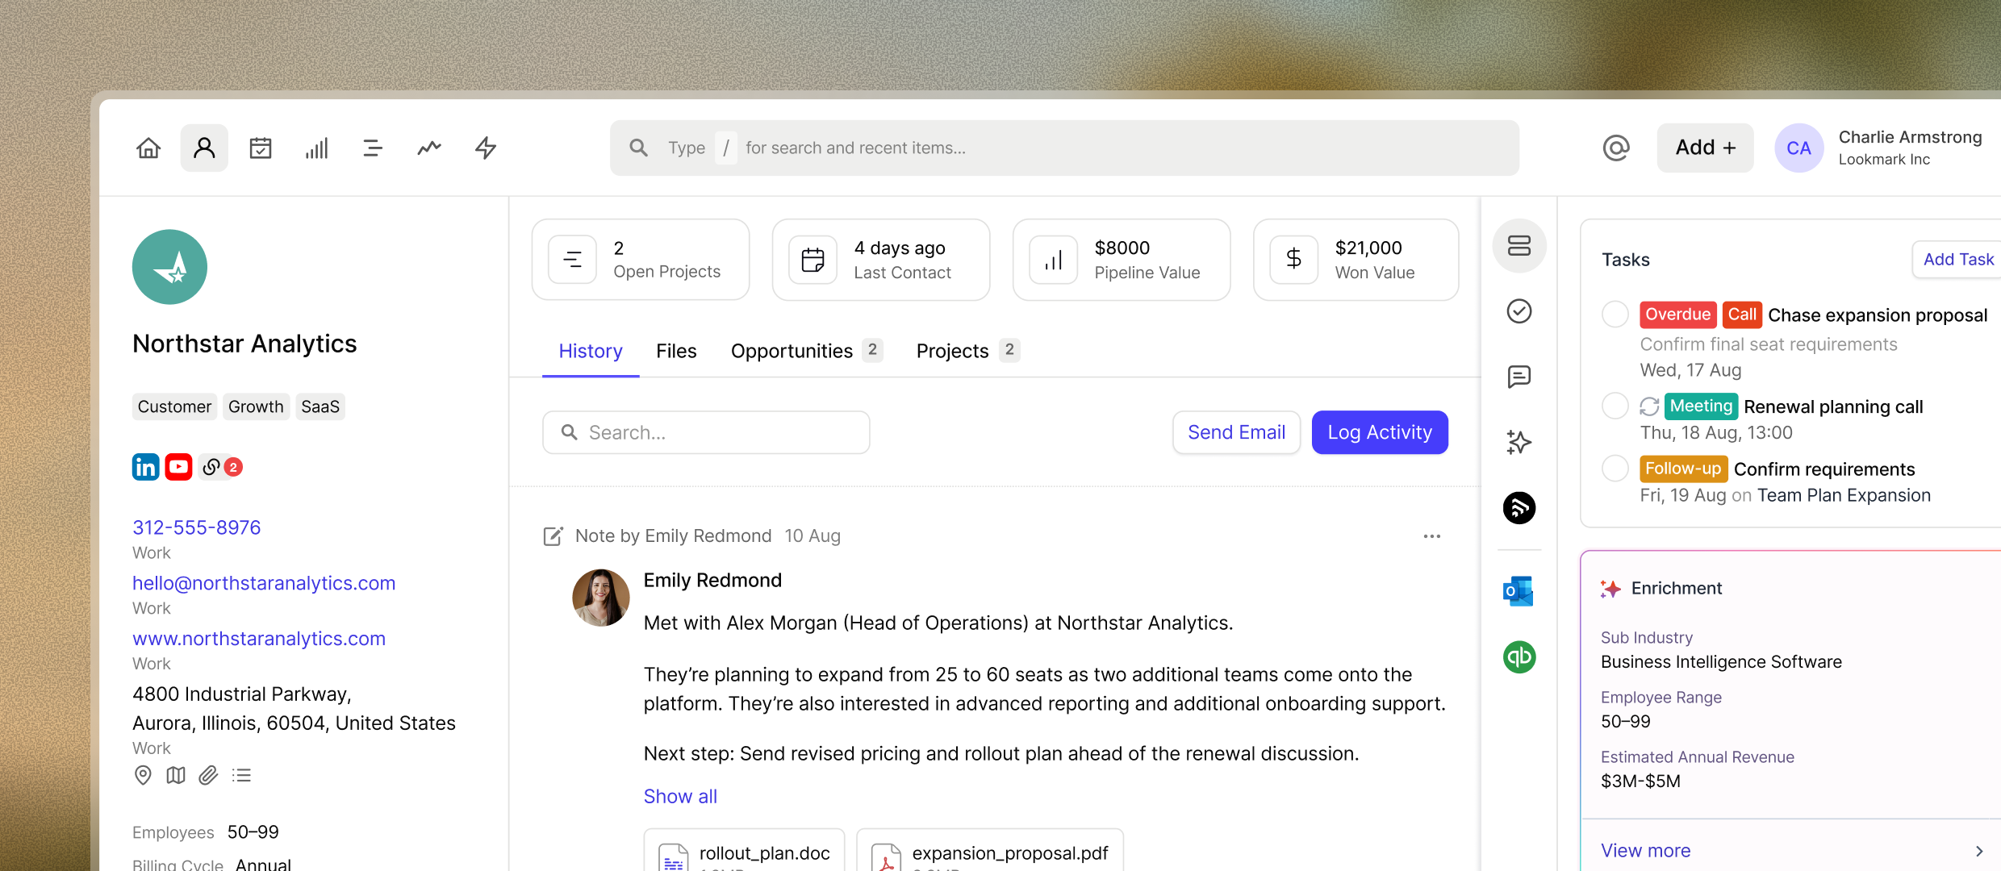The height and width of the screenshot is (871, 2001).
Task: Click the paperclip attachment icon
Action: pyautogui.click(x=208, y=775)
